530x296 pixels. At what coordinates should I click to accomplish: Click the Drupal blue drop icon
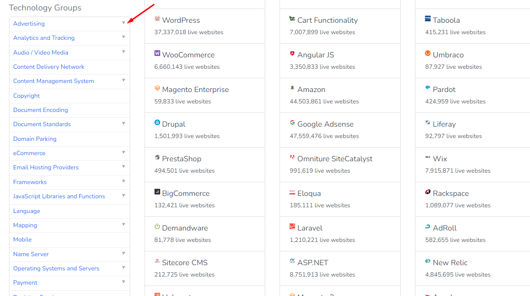click(x=157, y=122)
